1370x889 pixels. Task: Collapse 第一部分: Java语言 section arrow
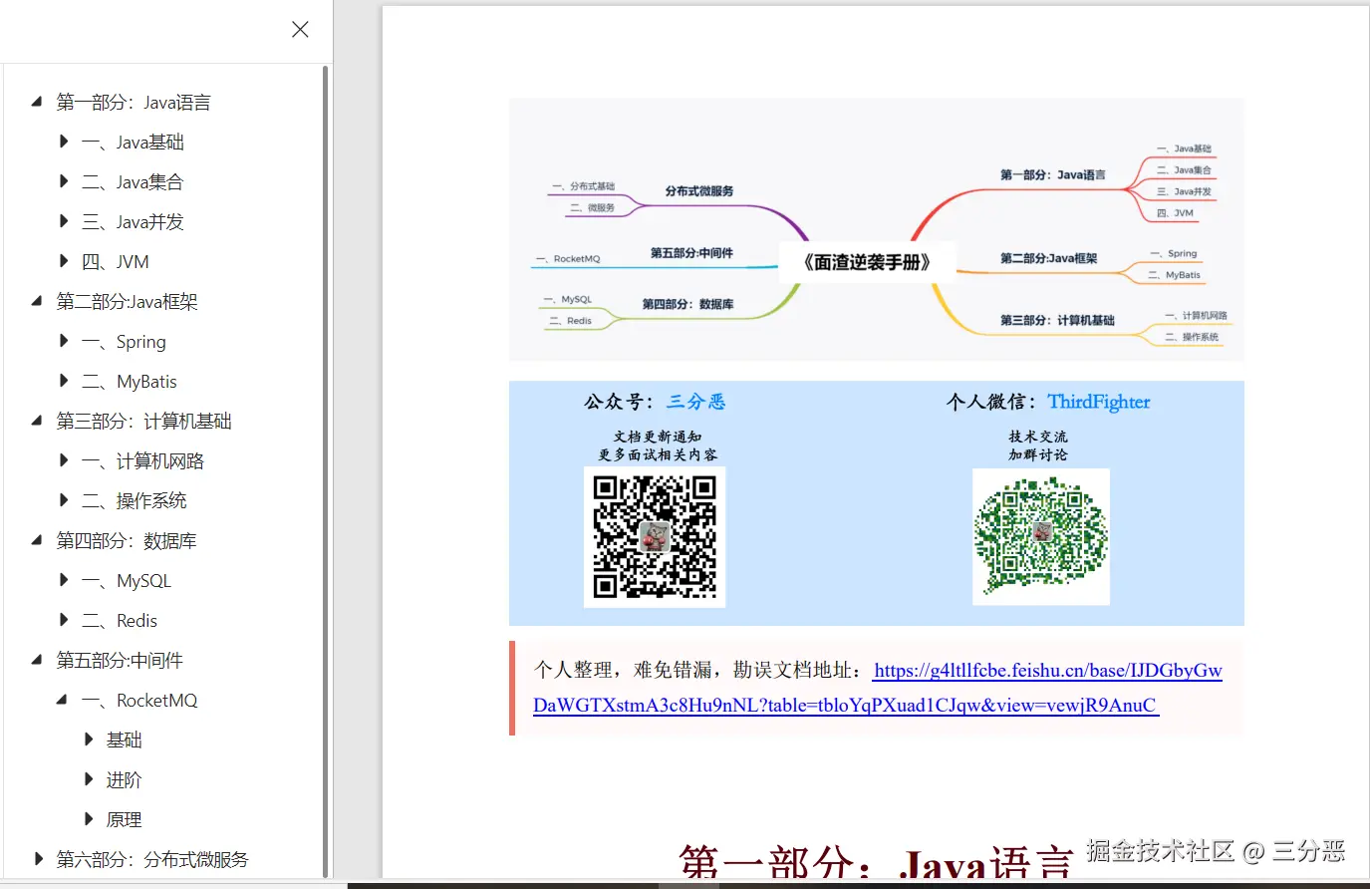37,102
